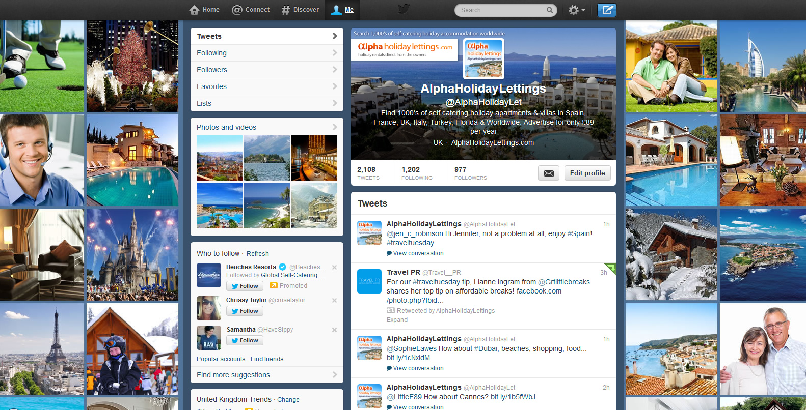Dismiss Samantha suggestion
This screenshot has height=410, width=806.
[334, 330]
